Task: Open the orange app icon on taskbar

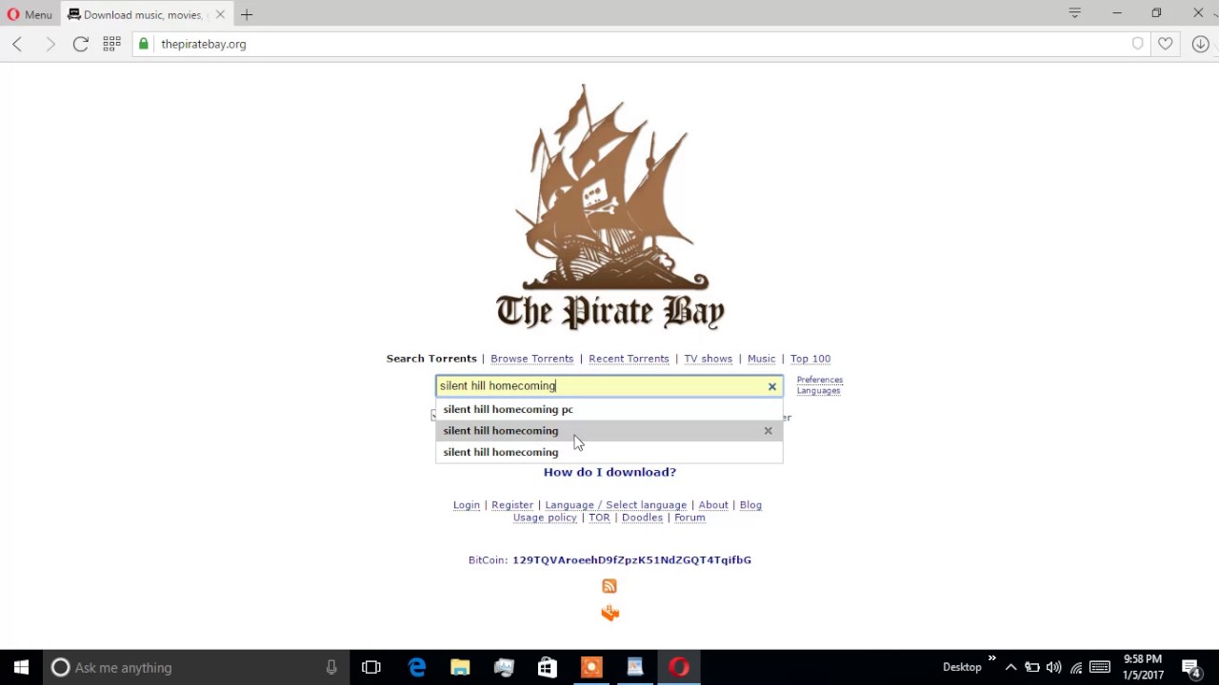Action: [591, 667]
